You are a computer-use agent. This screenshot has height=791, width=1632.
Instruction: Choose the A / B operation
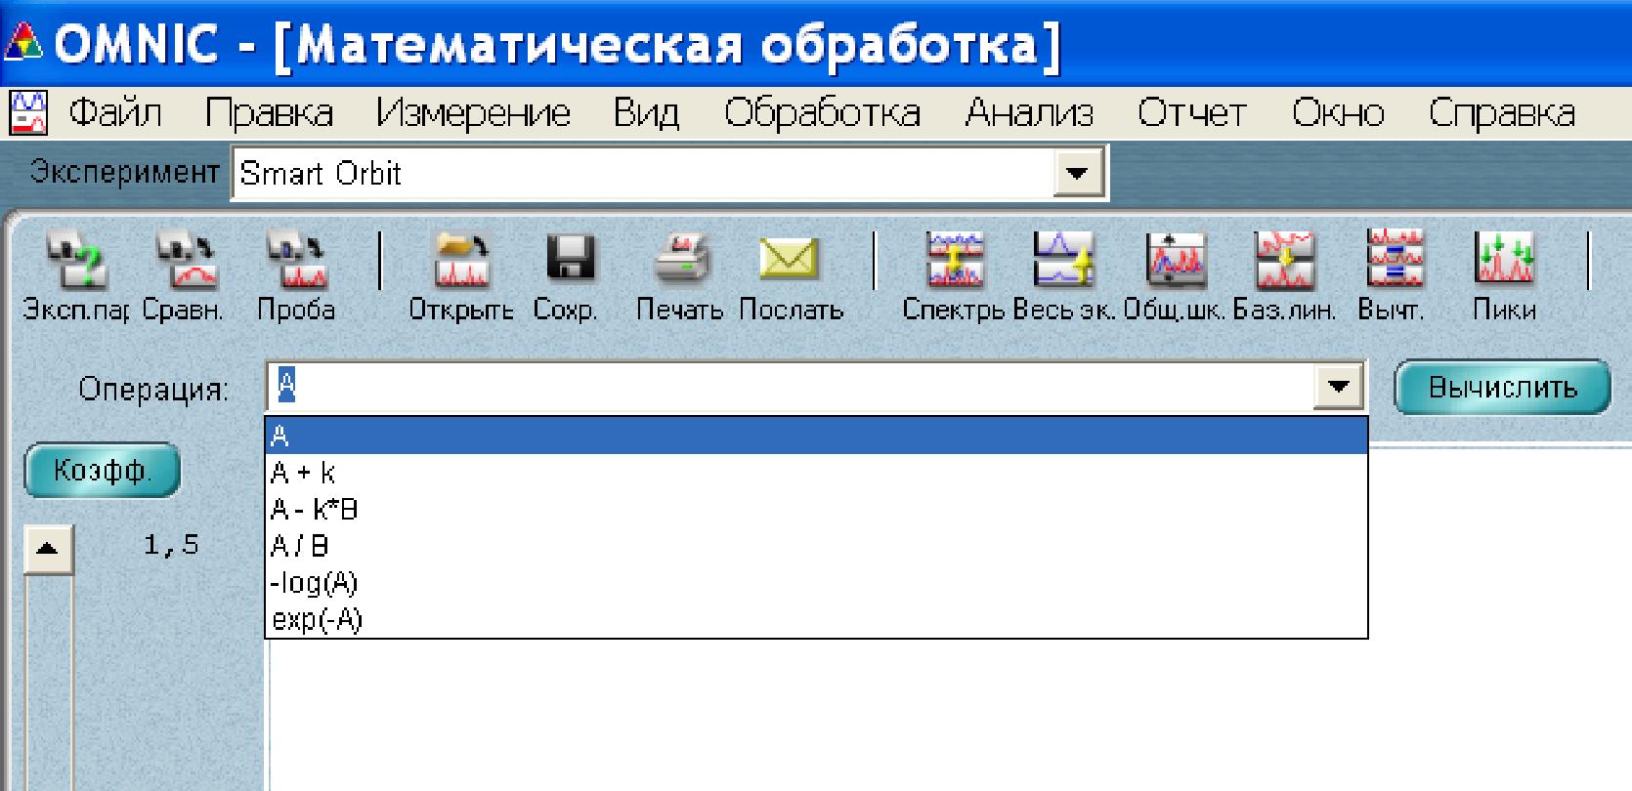[816, 546]
